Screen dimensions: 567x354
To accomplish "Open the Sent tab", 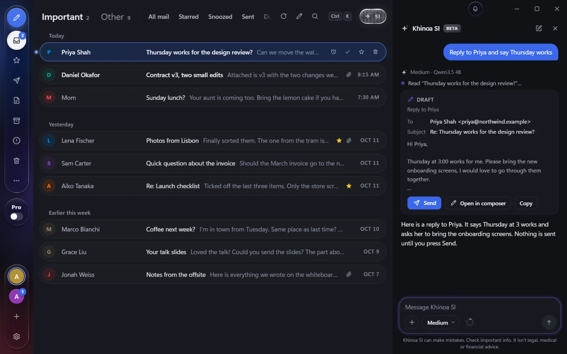I will [248, 17].
